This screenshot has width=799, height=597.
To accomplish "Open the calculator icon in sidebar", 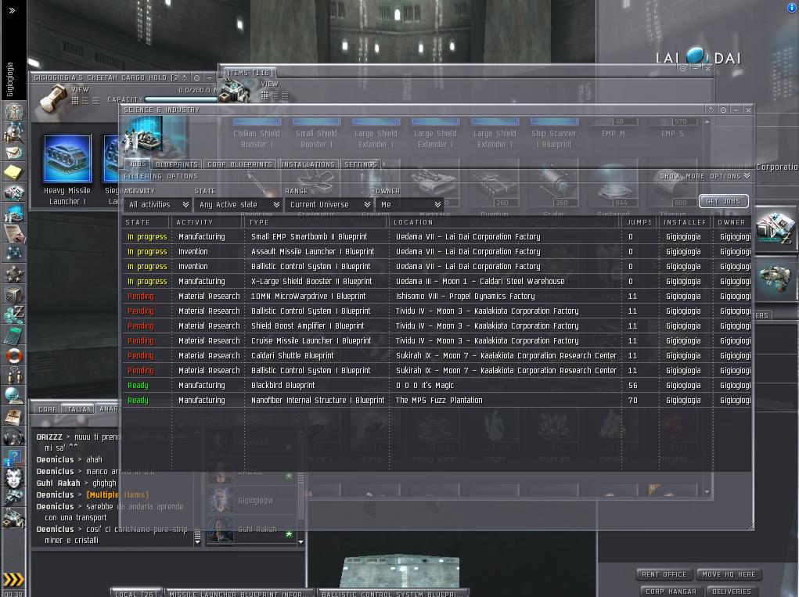I will [14, 335].
